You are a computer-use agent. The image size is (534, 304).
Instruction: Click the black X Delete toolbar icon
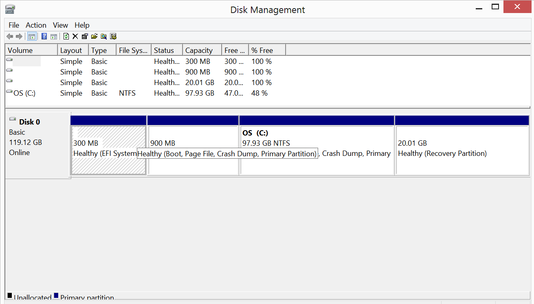[75, 37]
